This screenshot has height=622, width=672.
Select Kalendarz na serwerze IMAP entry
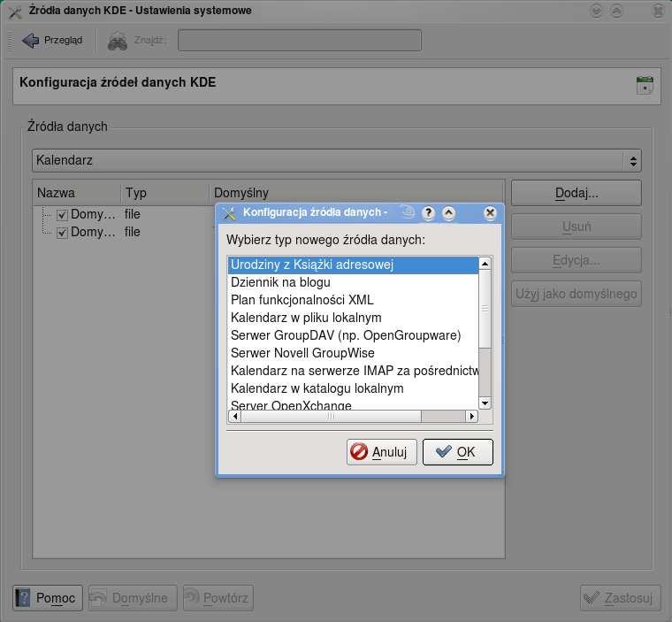click(x=353, y=371)
